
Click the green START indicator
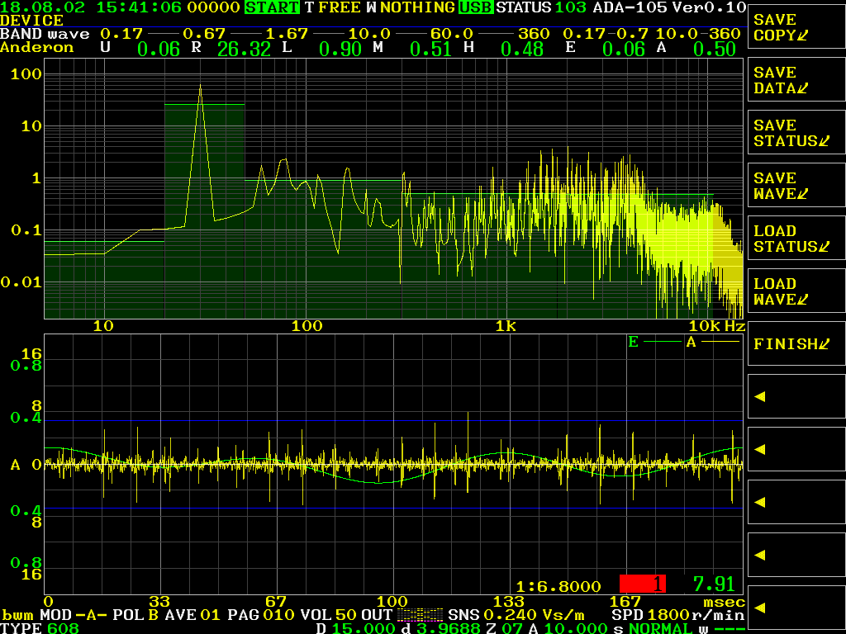[272, 7]
